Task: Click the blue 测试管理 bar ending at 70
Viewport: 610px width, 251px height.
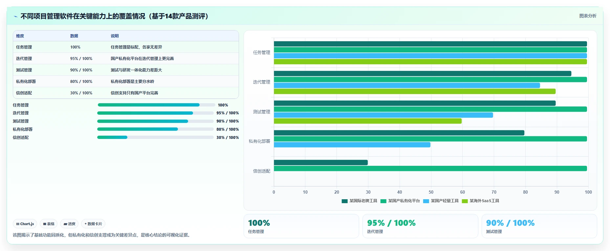Action: tap(383, 115)
